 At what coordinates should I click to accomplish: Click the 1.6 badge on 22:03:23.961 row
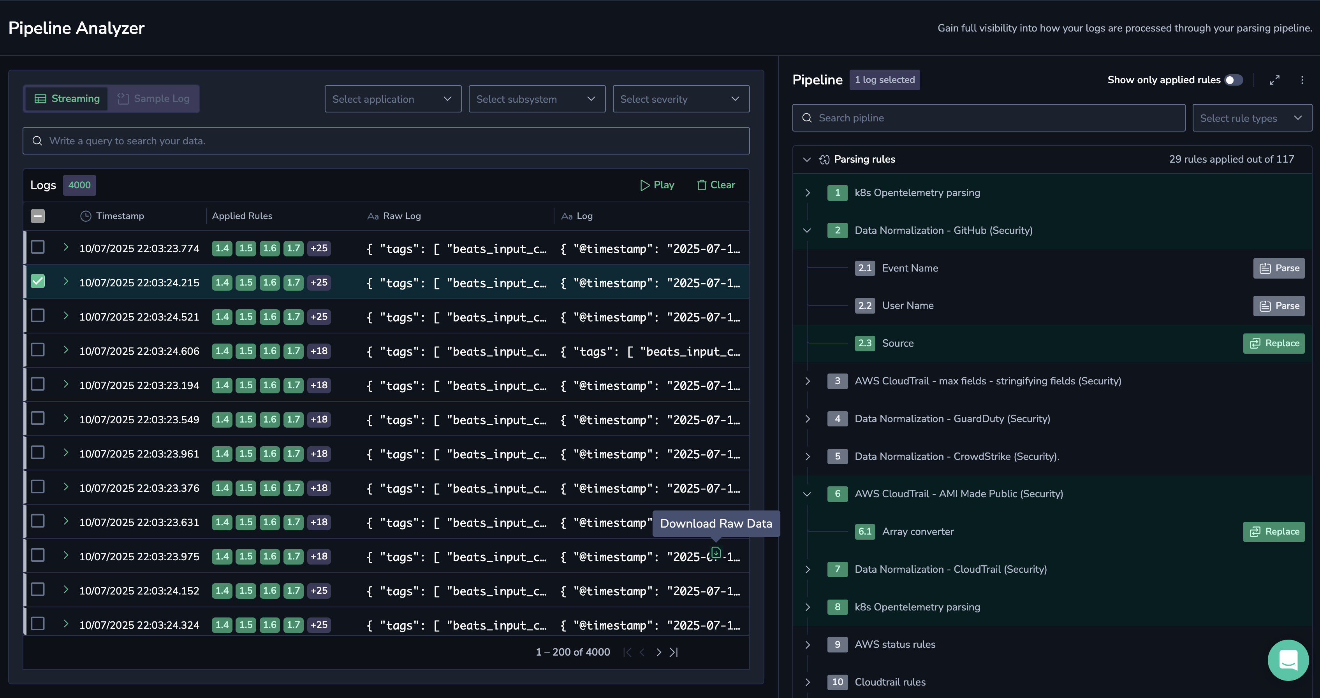click(269, 454)
